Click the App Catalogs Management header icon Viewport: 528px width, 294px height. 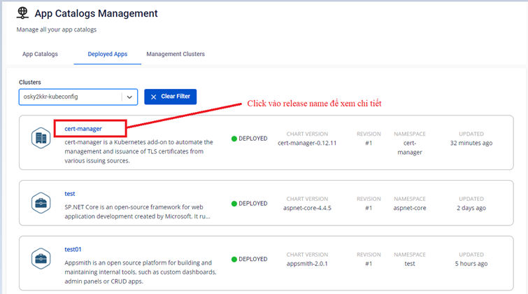pos(23,13)
